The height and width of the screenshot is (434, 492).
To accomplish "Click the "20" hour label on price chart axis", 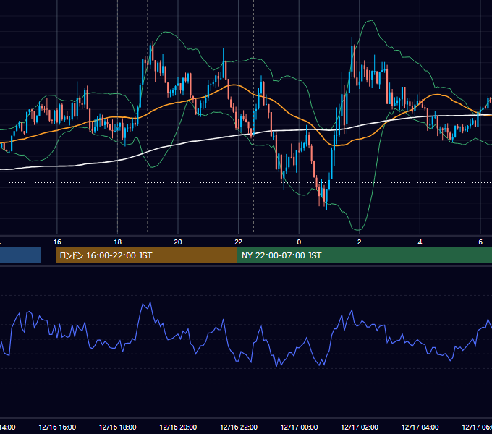I will (178, 242).
